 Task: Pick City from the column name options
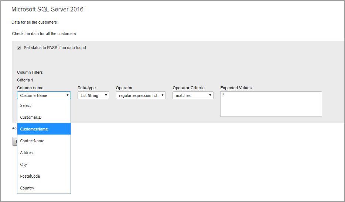44,164
